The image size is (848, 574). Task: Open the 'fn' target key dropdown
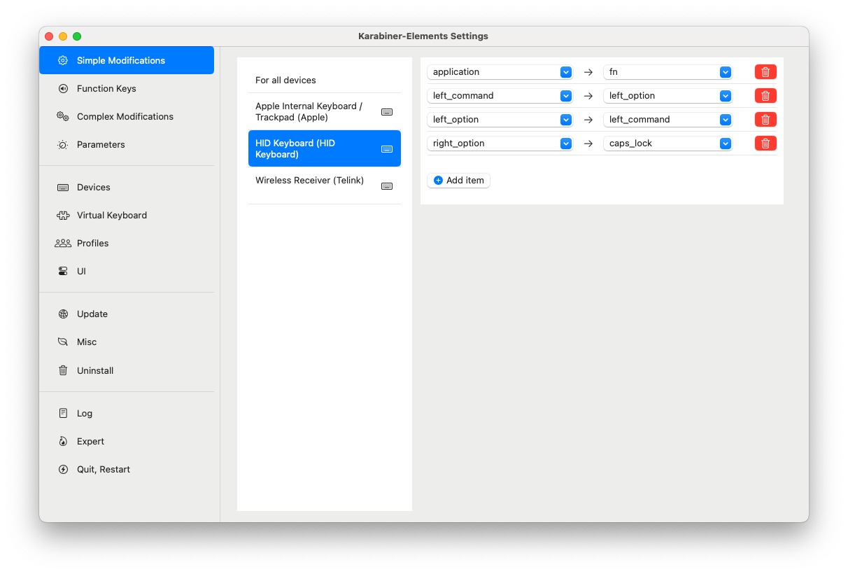[667, 72]
